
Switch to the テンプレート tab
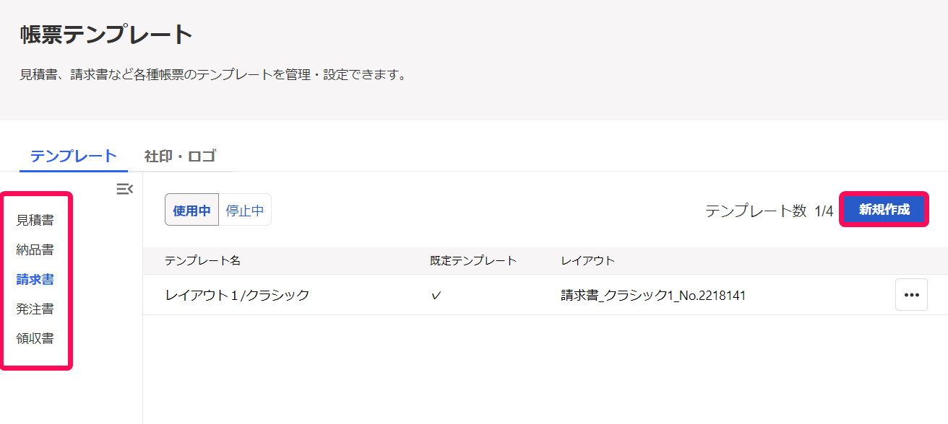pyautogui.click(x=74, y=156)
